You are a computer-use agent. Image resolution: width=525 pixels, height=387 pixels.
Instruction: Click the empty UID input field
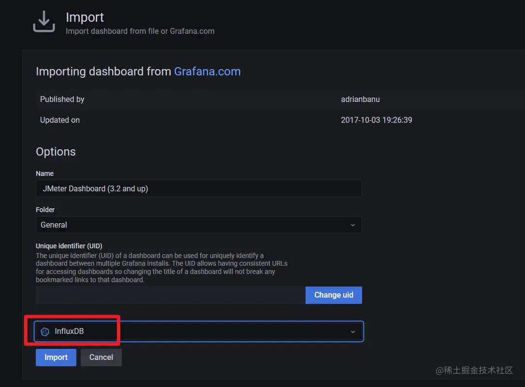pyautogui.click(x=171, y=295)
